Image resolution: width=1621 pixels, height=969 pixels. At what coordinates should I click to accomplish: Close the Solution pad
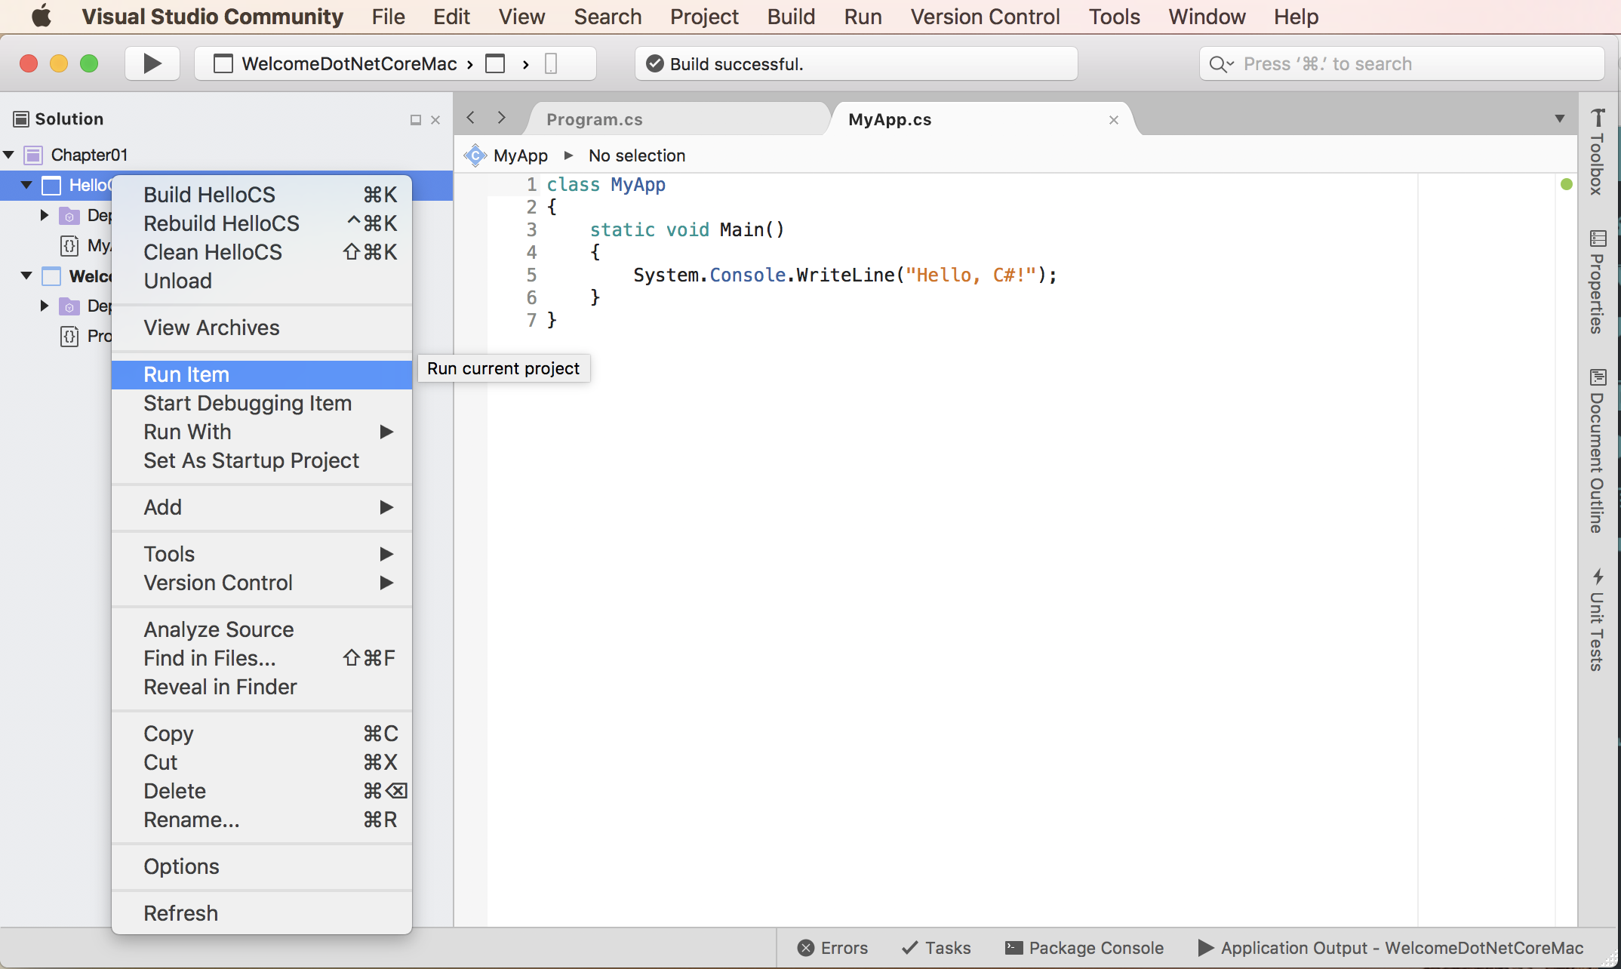pos(435,120)
